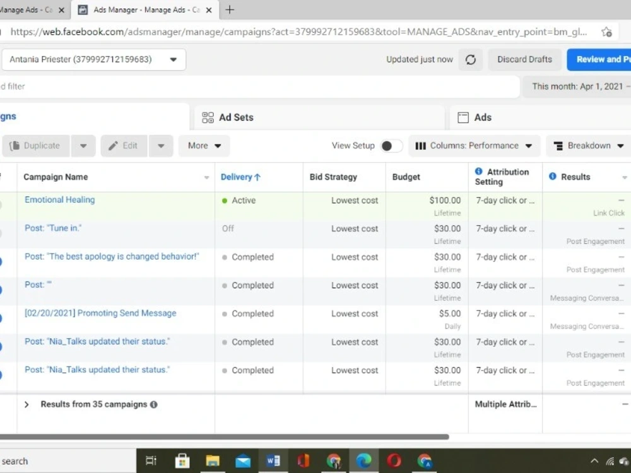Expand Results from 35 campaigns row
The width and height of the screenshot is (631, 473).
tap(27, 405)
